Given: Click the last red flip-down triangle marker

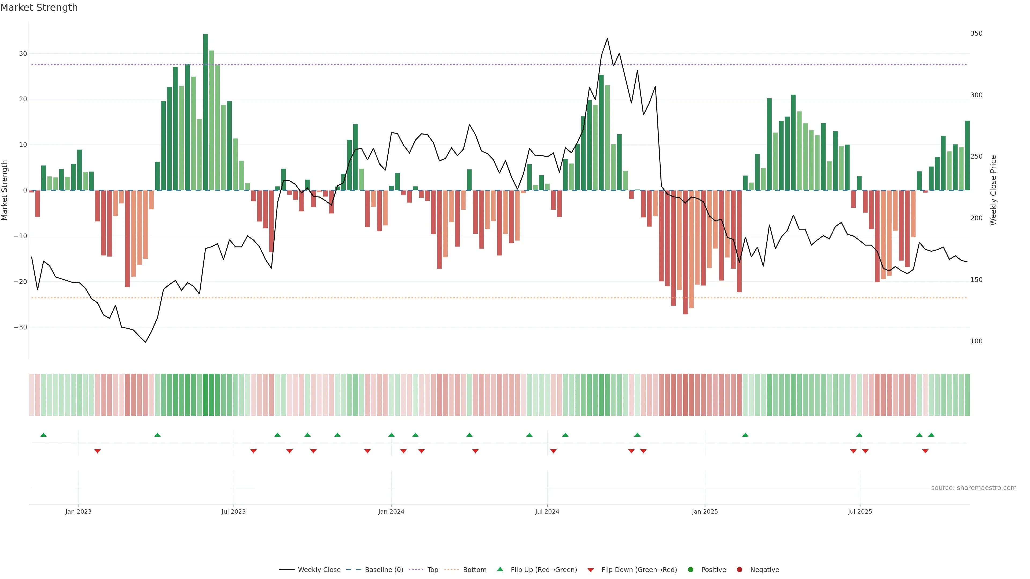Looking at the screenshot, I should click(x=925, y=451).
